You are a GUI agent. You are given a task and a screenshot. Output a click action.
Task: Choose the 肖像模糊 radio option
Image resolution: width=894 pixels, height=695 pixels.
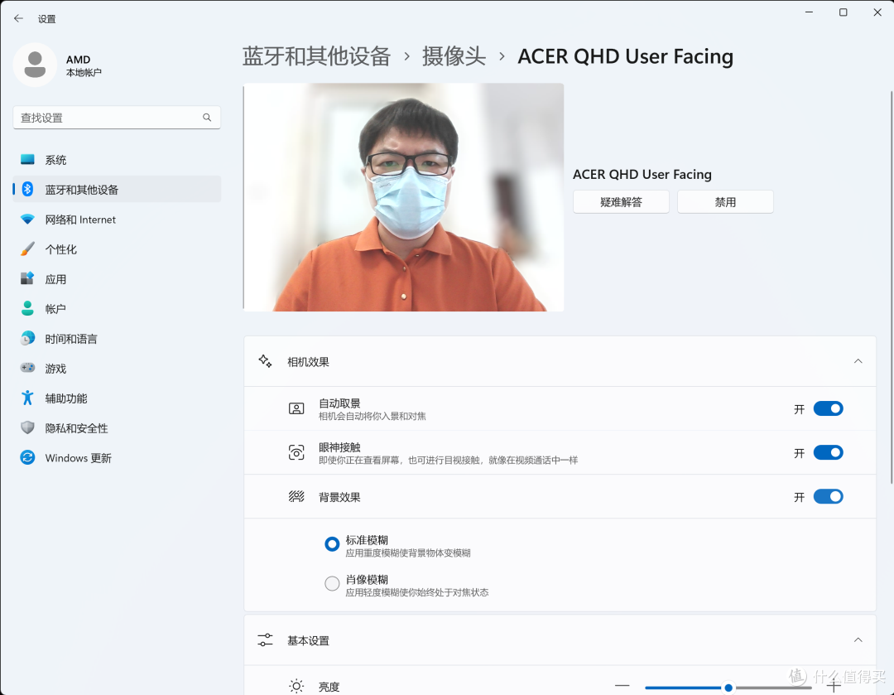tap(332, 583)
